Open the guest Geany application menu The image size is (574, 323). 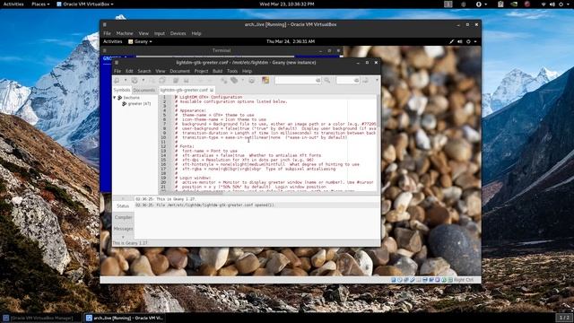[x=140, y=41]
